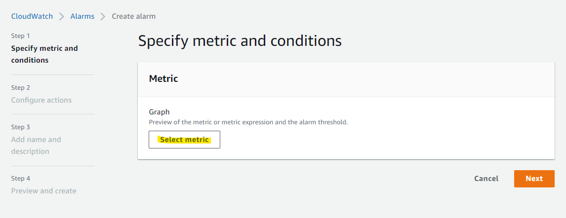Viewport: 566px width, 218px height.
Task: Click the Metric panel header
Action: click(163, 78)
